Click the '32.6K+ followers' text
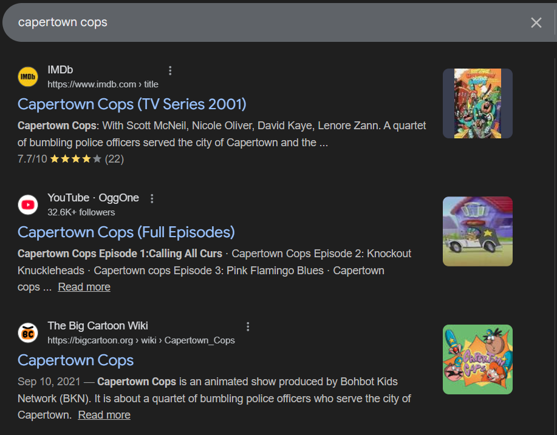Screen dimensions: 557x435 pyautogui.click(x=81, y=212)
